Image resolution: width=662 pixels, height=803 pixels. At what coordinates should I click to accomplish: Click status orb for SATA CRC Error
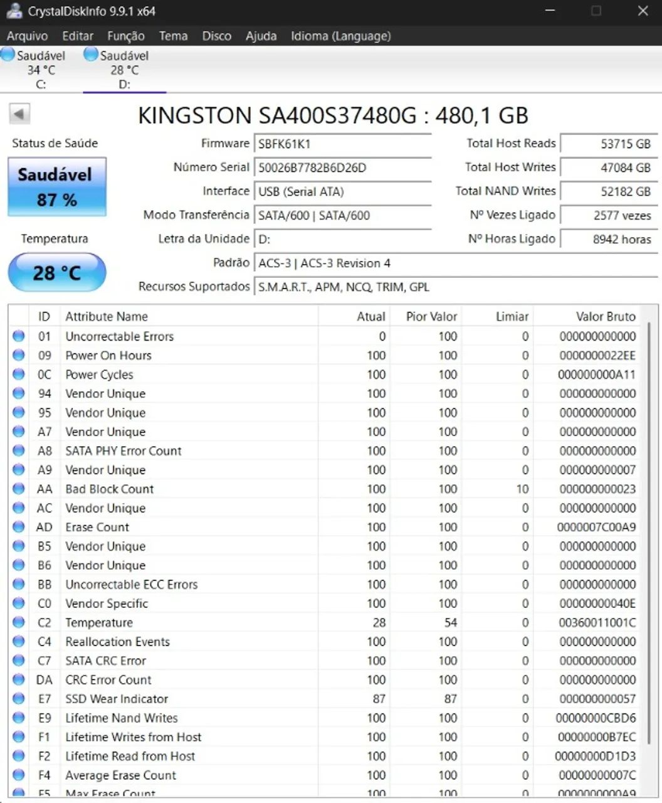(x=19, y=661)
